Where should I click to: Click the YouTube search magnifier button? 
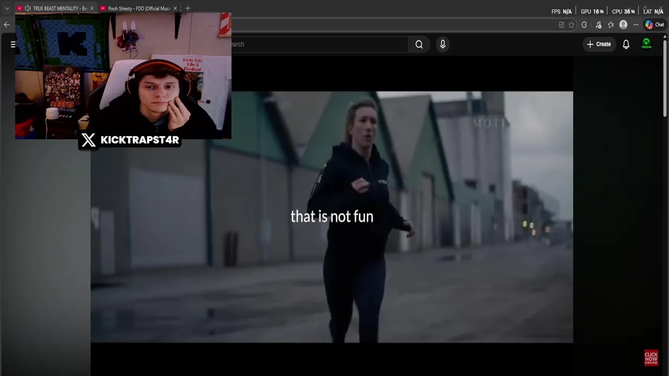[419, 44]
